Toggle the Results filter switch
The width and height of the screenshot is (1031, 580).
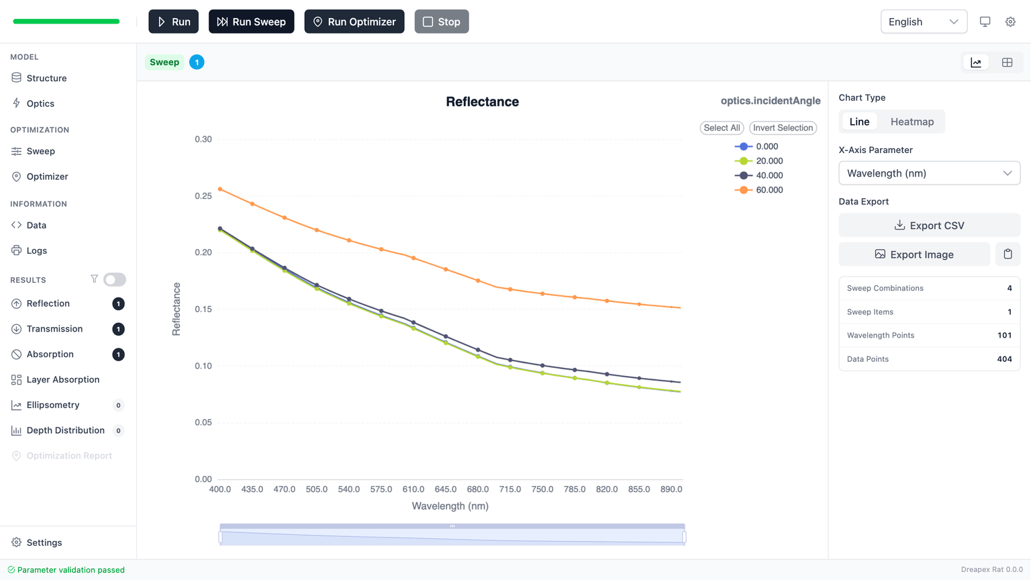[x=115, y=279]
